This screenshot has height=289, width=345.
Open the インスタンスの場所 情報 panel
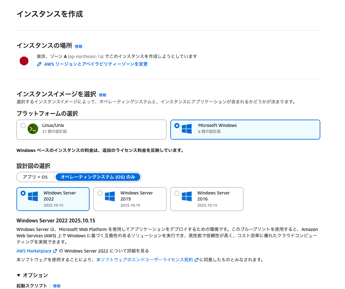point(78,46)
